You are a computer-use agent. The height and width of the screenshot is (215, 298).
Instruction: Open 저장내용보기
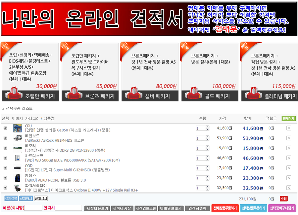pyautogui.click(x=97, y=208)
